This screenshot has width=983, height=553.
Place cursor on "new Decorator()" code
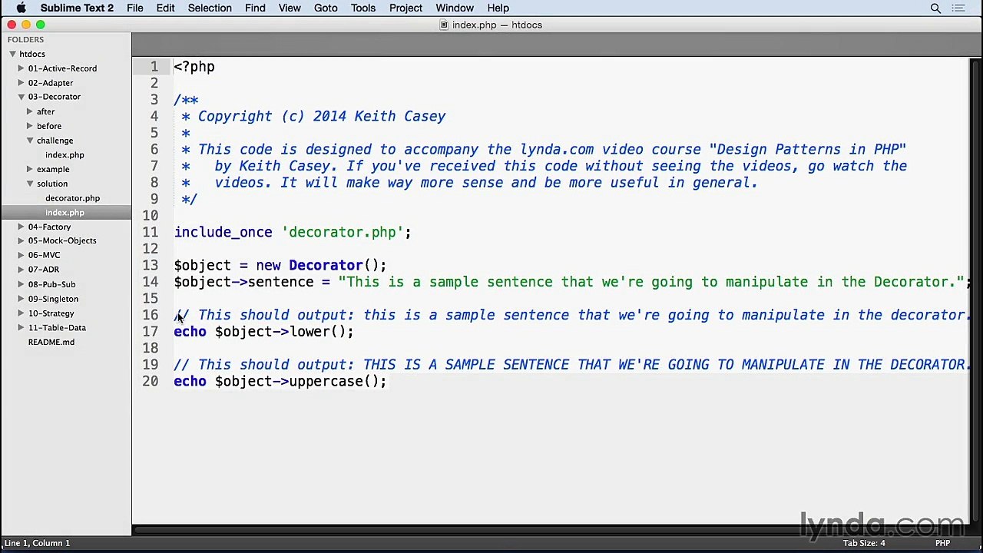[321, 265]
